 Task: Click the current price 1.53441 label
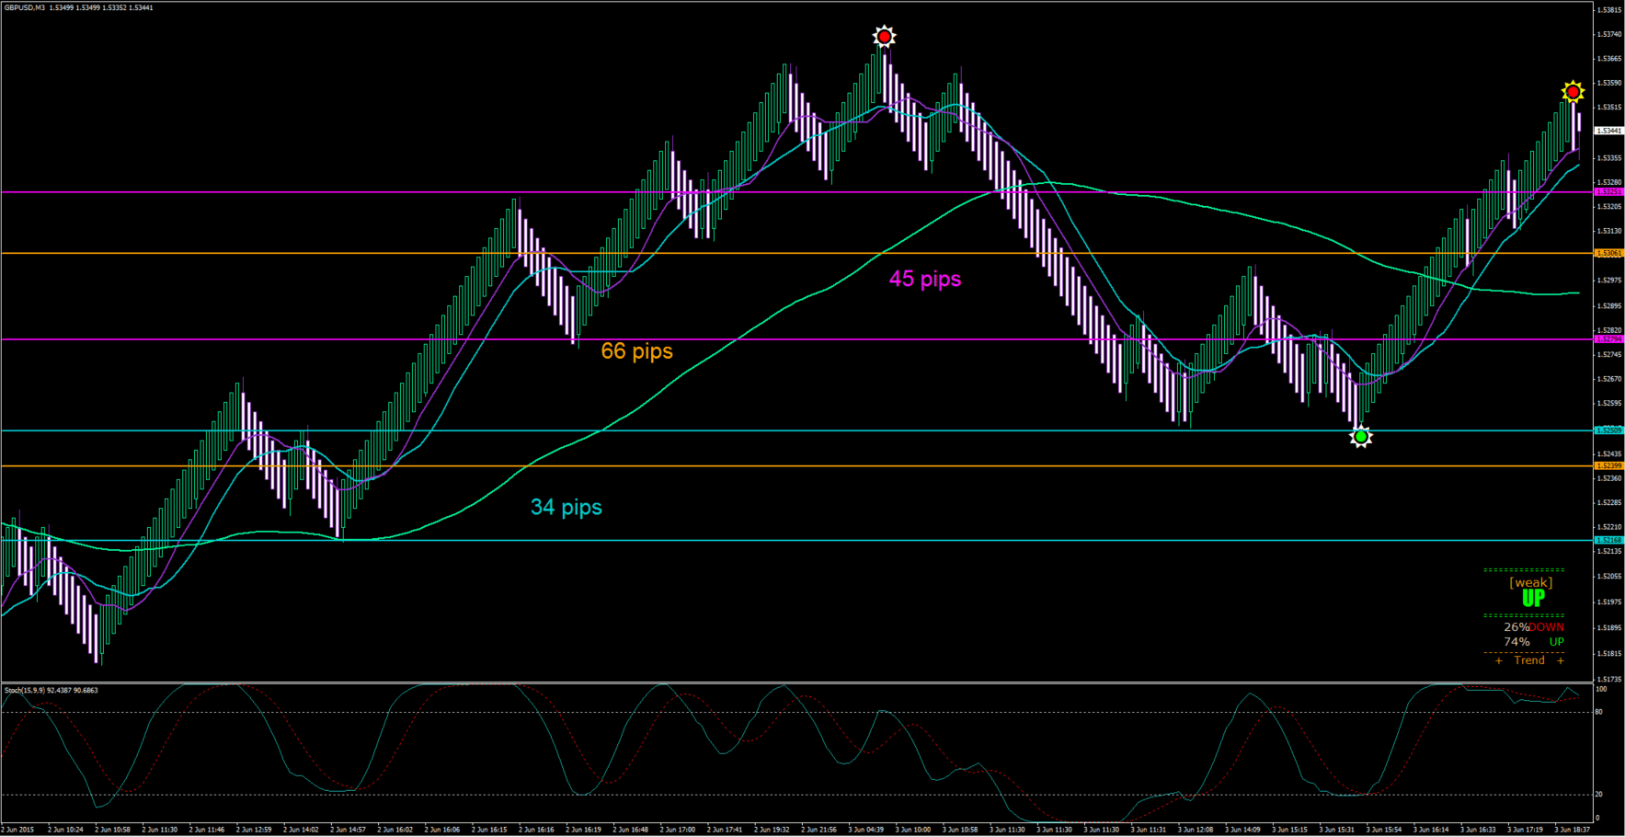click(1608, 131)
